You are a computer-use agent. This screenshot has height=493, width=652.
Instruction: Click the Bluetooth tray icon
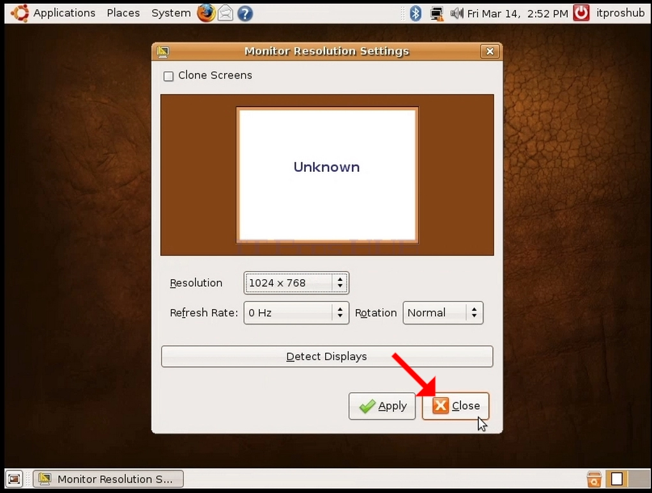pyautogui.click(x=415, y=13)
